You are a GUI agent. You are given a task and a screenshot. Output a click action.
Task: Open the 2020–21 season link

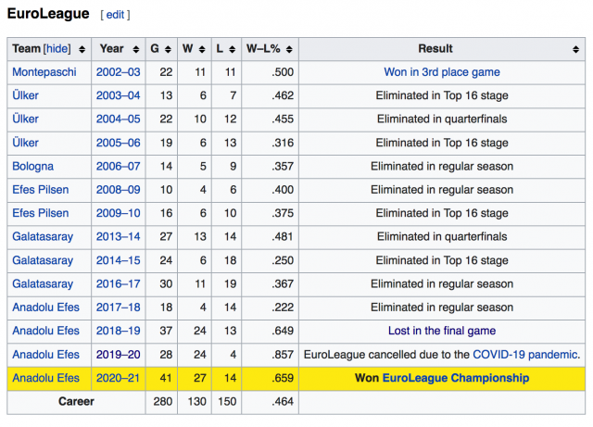point(118,378)
